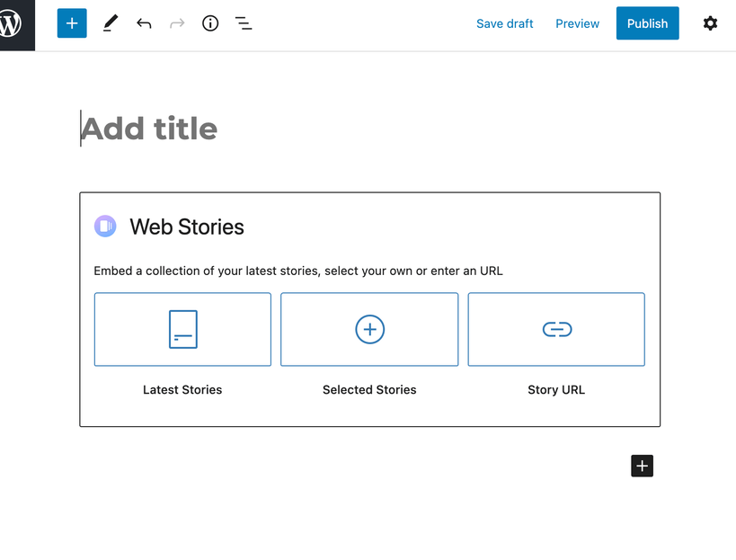The width and height of the screenshot is (736, 560).
Task: Choose the Story URL link icon box
Action: click(x=556, y=329)
